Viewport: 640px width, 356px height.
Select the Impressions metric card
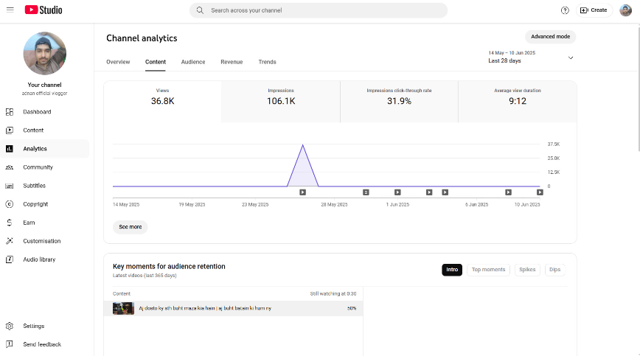click(x=281, y=102)
